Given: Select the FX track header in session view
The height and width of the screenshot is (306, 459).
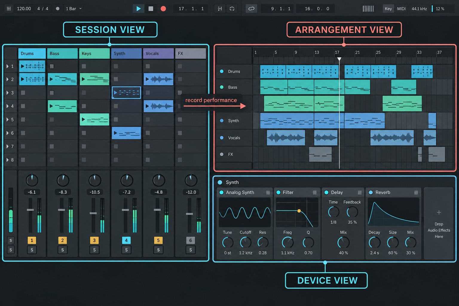Looking at the screenshot, I should click(190, 53).
